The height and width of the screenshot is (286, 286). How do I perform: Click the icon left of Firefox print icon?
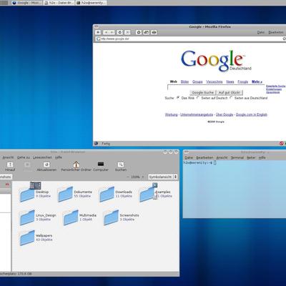pos(147,32)
